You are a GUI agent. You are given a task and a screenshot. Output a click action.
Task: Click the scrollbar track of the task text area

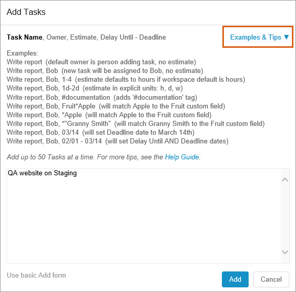coord(285,216)
